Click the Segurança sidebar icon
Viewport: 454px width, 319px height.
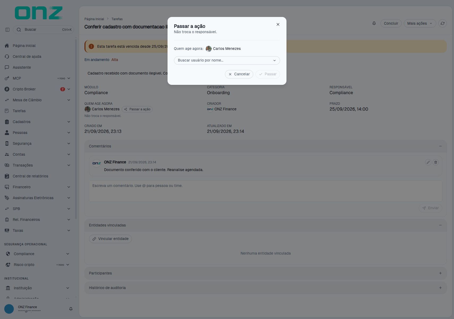[x=7, y=143]
